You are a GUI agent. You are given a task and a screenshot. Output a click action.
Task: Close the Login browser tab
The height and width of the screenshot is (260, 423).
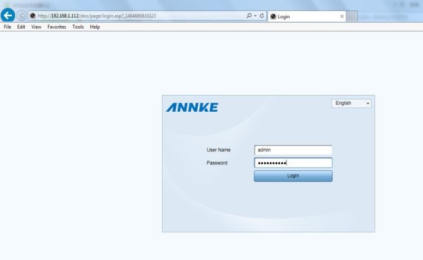coord(342,16)
